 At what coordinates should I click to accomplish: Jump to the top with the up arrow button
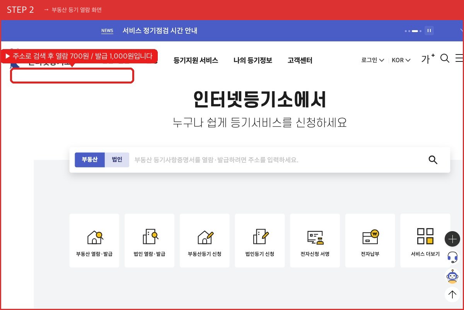[x=452, y=295]
